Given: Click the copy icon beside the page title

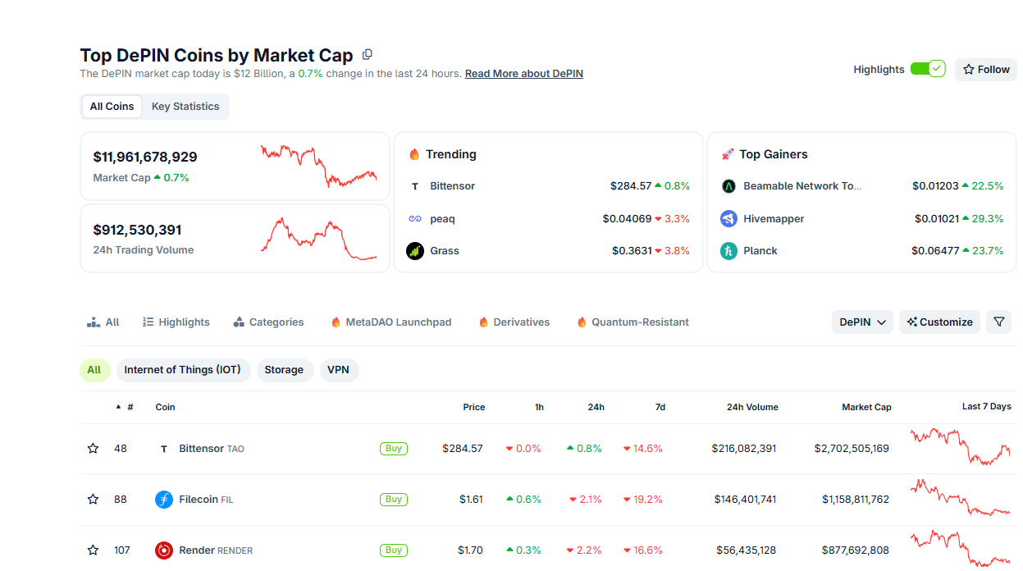Looking at the screenshot, I should [368, 55].
